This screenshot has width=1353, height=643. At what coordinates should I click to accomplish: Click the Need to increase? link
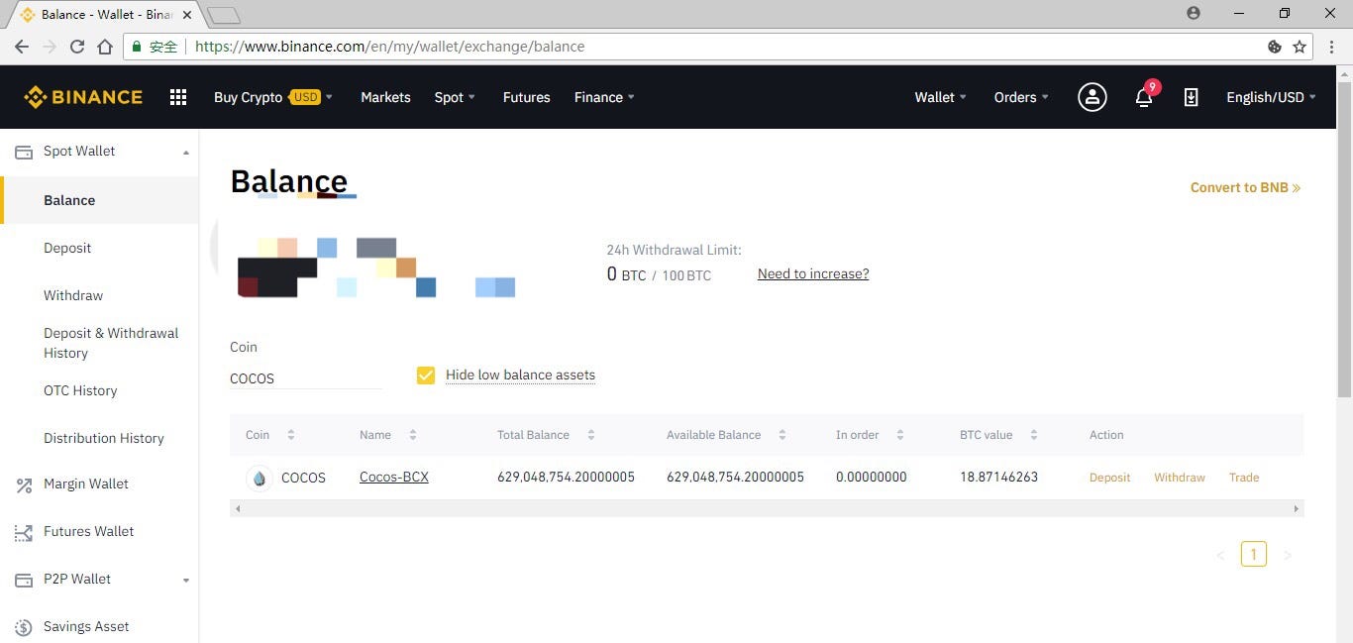(x=813, y=273)
